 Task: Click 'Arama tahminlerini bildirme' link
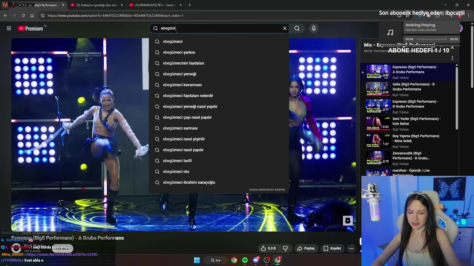[267, 190]
